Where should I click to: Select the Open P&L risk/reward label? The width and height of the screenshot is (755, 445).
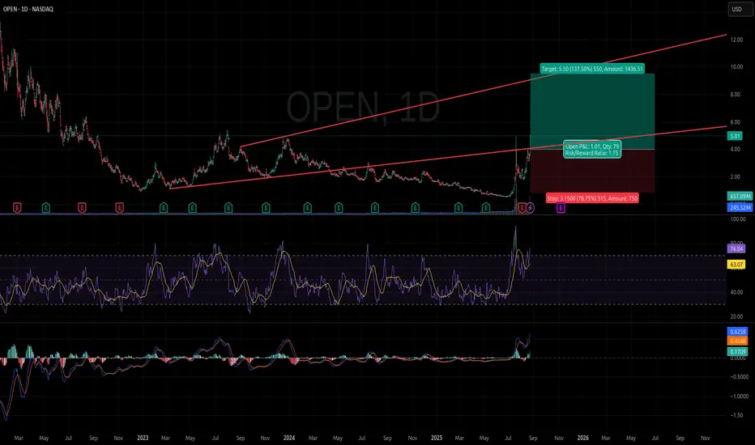coord(592,150)
